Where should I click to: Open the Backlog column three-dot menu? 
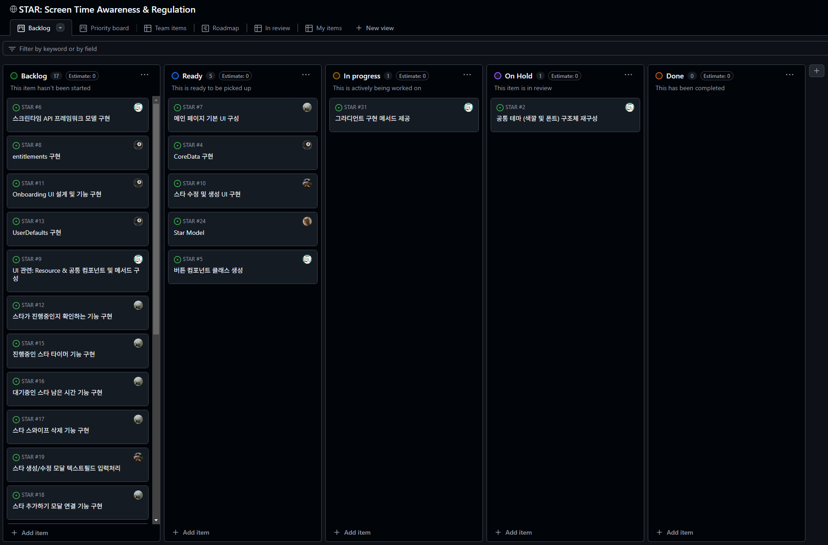click(145, 75)
